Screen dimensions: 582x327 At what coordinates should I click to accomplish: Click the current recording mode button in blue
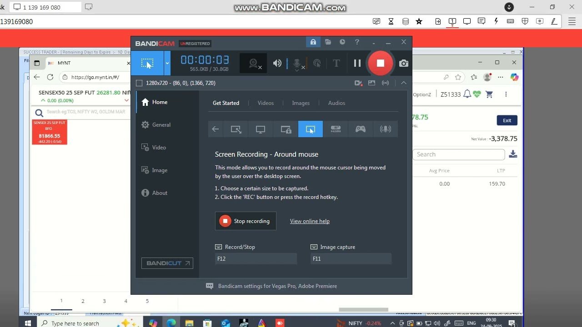click(147, 63)
